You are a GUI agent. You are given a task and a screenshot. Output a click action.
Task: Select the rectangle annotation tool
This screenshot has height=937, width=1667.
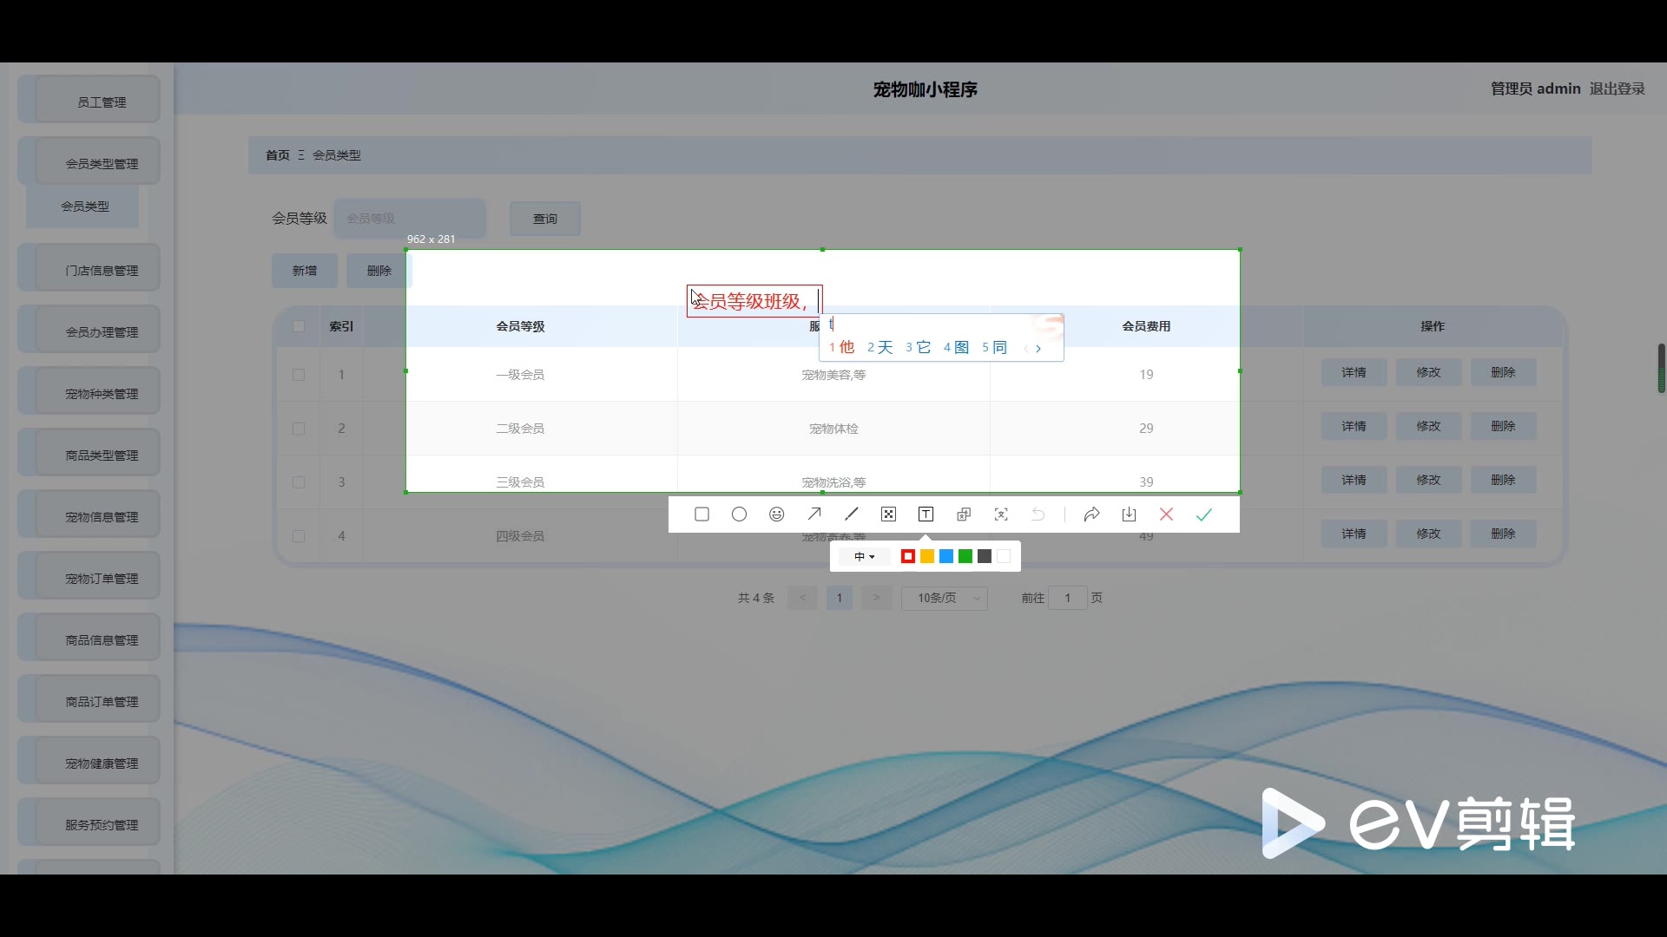702,514
